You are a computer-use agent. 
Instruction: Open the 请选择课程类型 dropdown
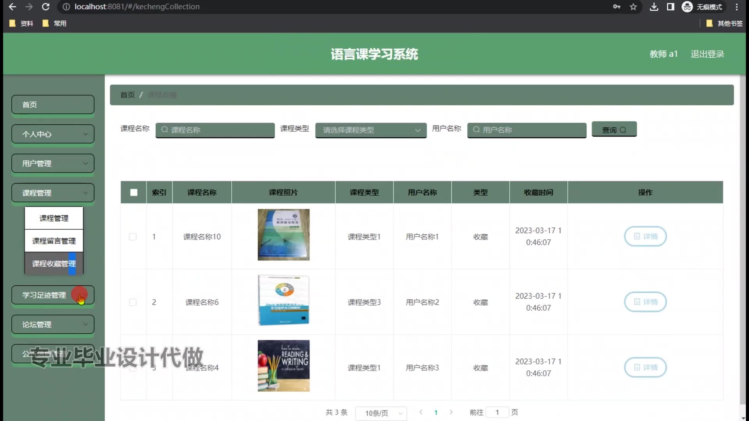[x=371, y=130]
